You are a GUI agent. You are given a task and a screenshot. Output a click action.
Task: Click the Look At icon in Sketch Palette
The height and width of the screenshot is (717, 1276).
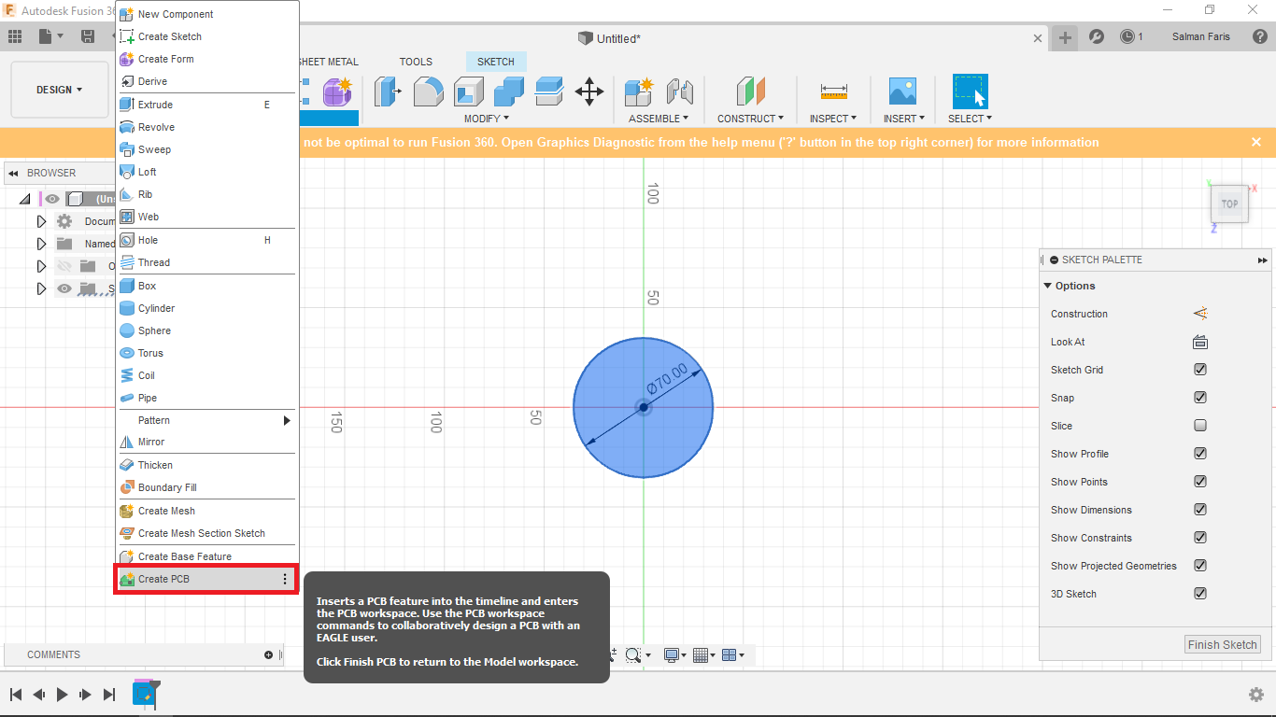click(x=1200, y=342)
